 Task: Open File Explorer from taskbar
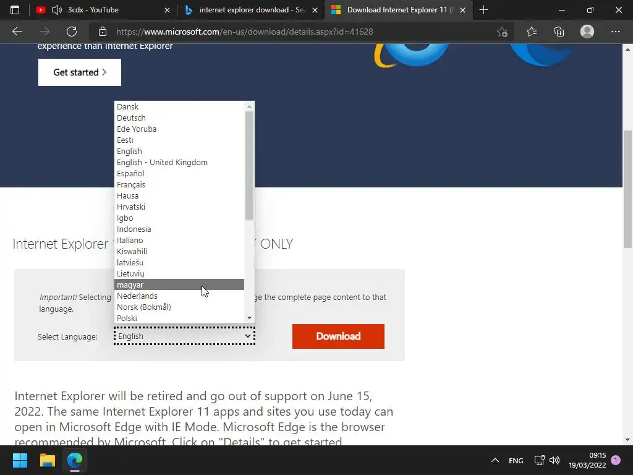[x=47, y=460]
